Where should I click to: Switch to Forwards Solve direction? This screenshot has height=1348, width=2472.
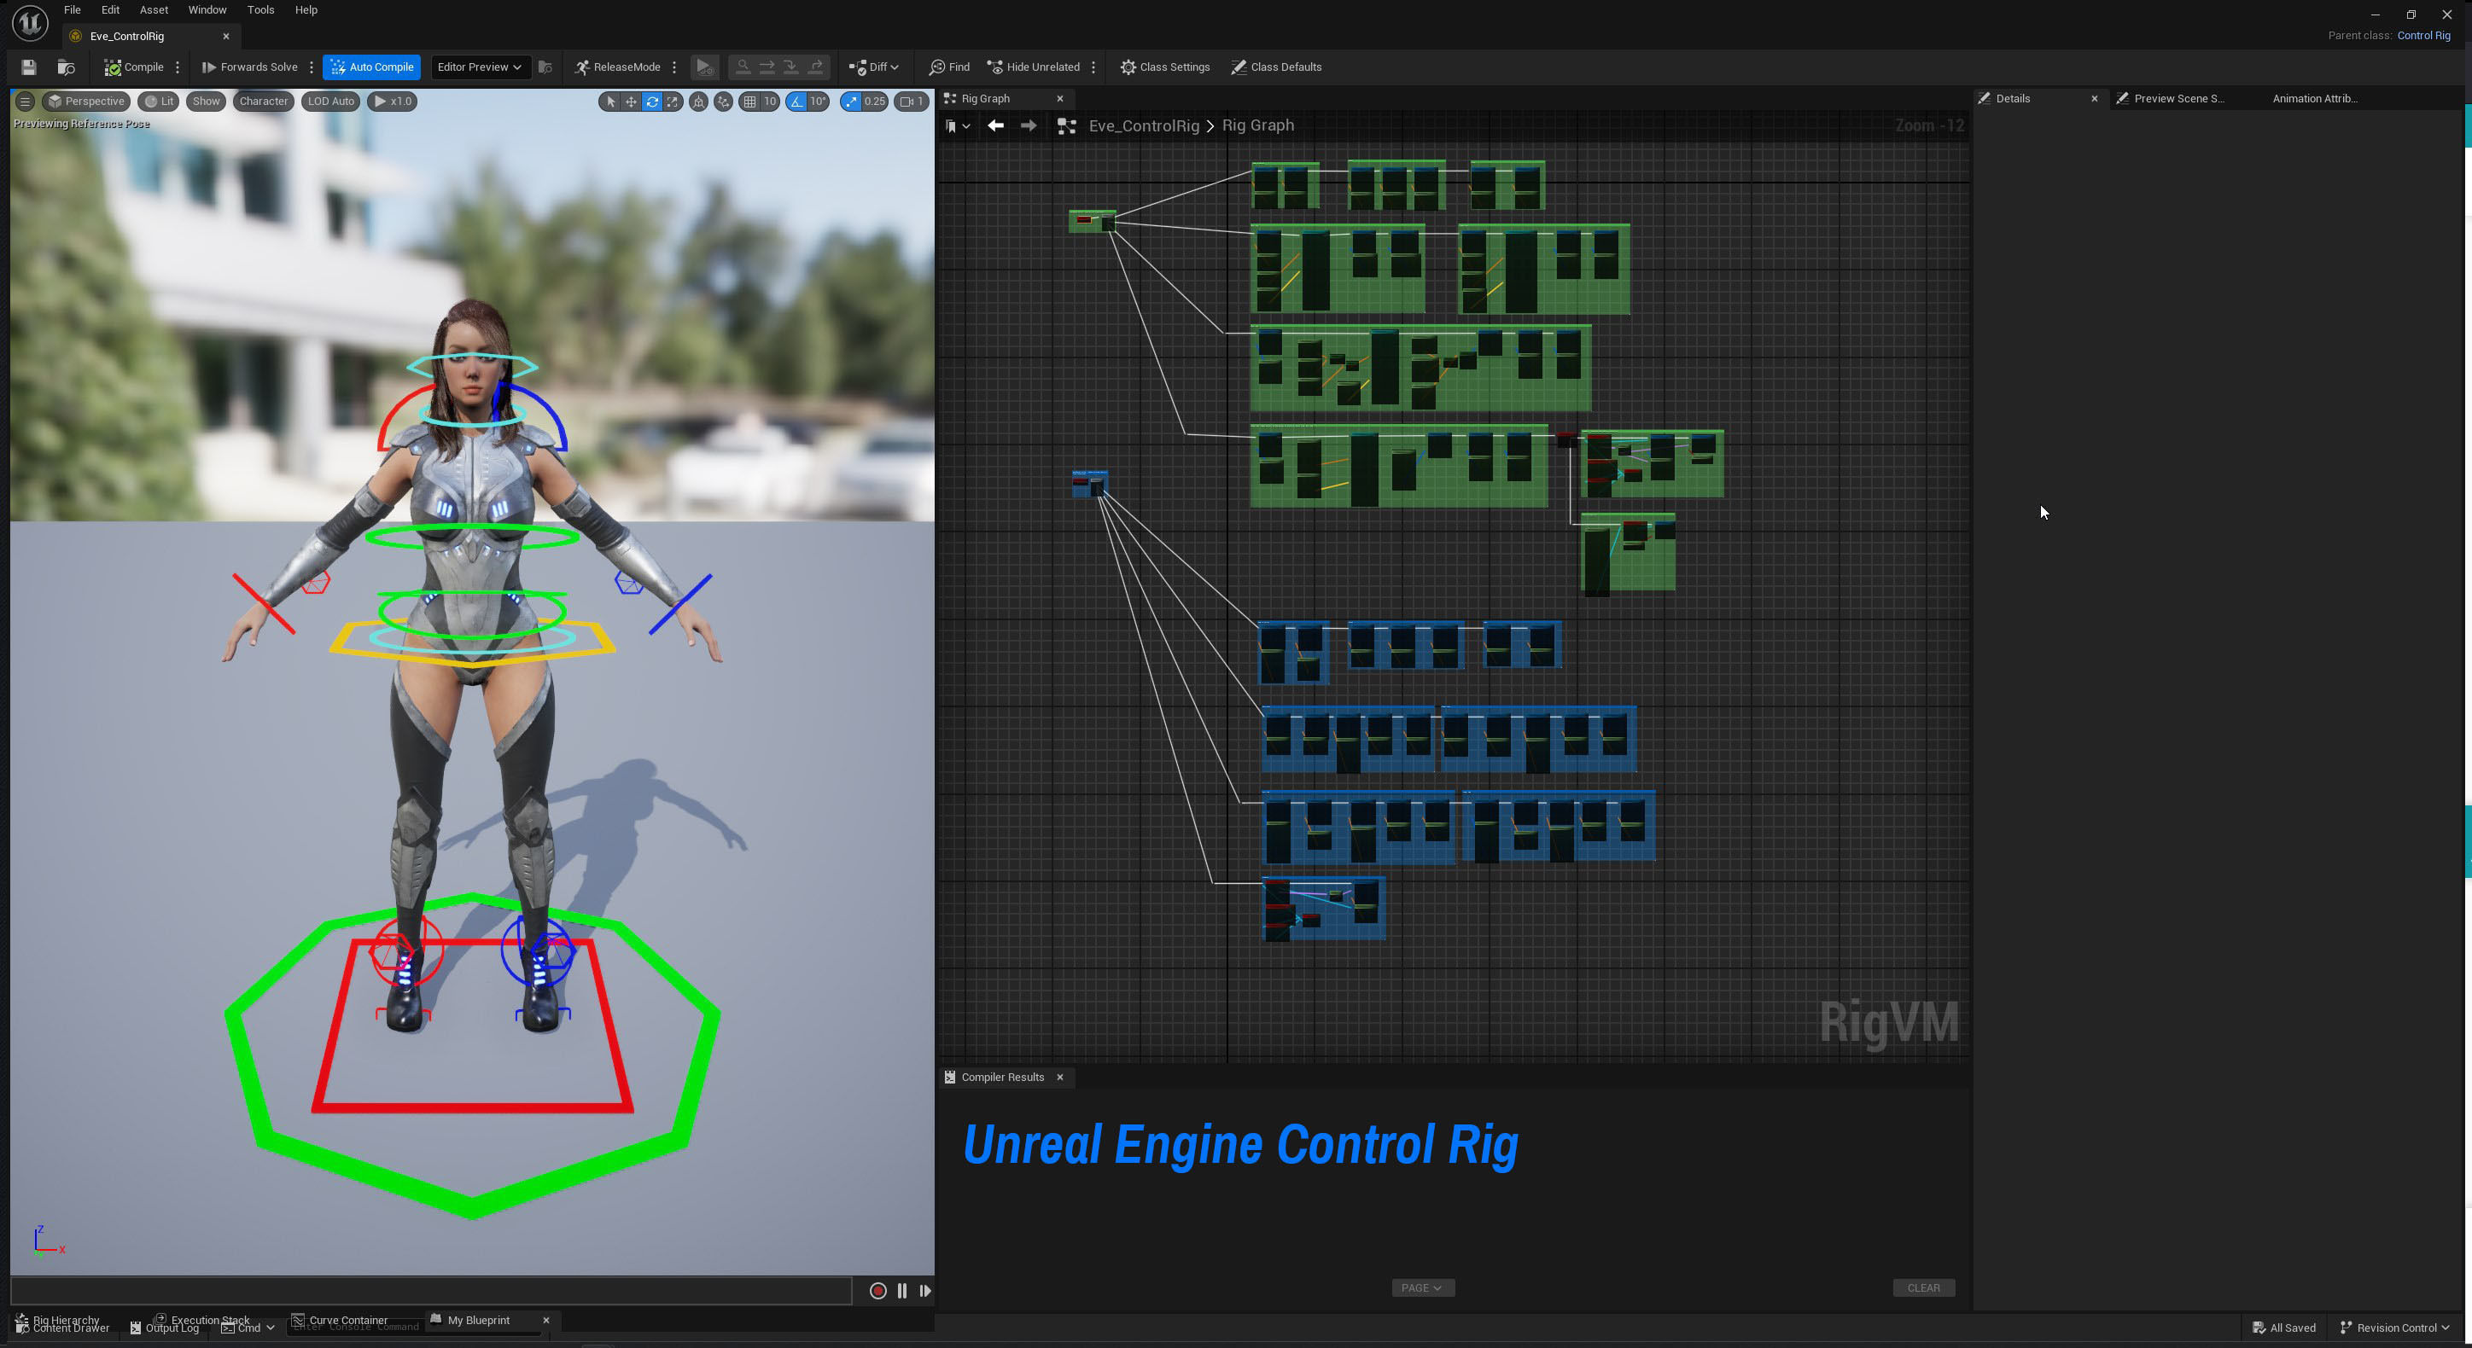click(249, 67)
